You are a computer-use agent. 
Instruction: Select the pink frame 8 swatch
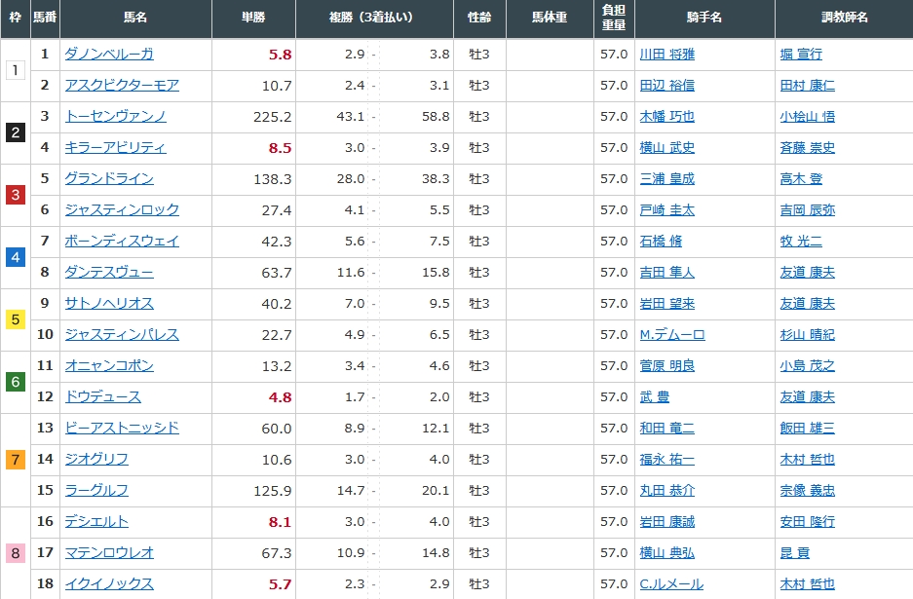[x=15, y=553]
